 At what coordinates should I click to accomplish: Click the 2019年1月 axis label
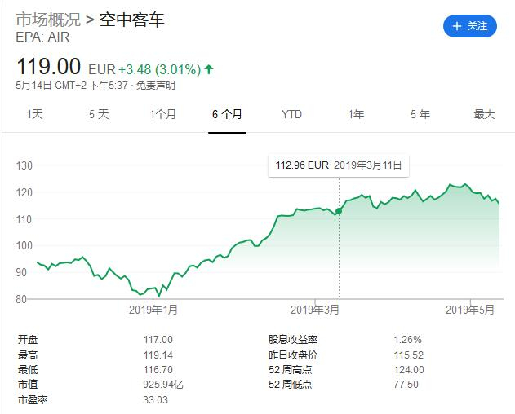153,310
